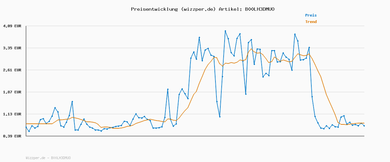Click the orange Trend legend label

coord(311,22)
